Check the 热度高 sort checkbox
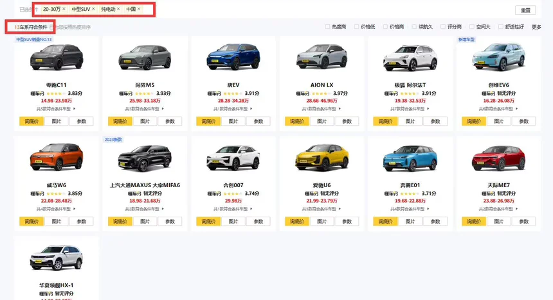Viewport: 553px width, 300px height. (328, 27)
